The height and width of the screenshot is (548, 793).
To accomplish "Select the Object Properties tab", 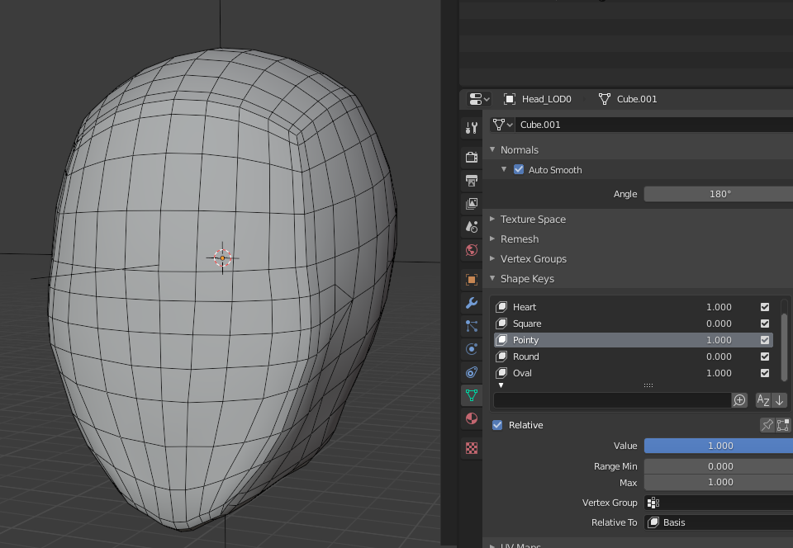I will tap(471, 279).
